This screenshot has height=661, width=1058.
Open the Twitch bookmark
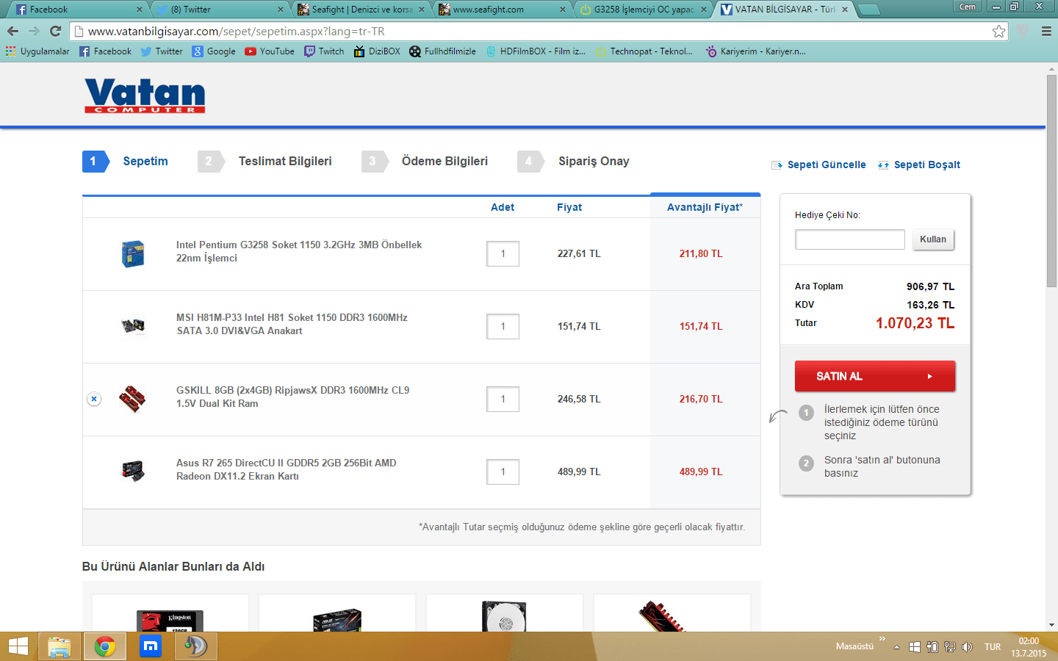coord(324,51)
